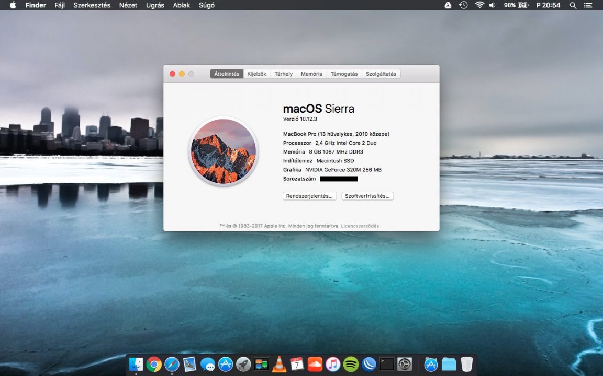Open Applications folder stack in dock

431,364
